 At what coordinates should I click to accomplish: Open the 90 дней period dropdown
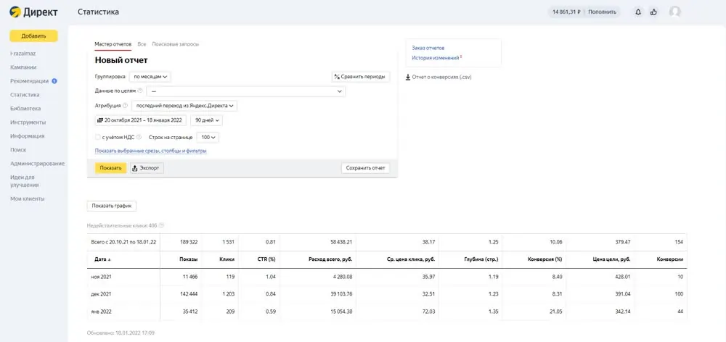[x=206, y=120]
